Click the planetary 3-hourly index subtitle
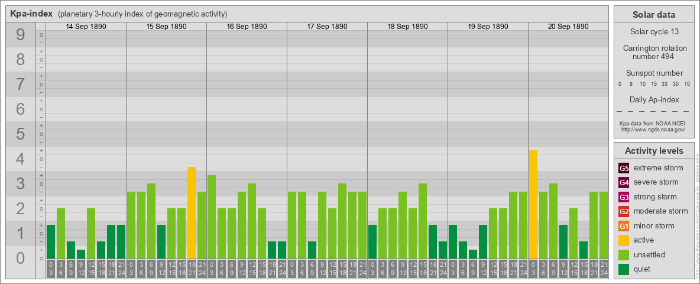This screenshot has height=284, width=700. click(x=142, y=14)
